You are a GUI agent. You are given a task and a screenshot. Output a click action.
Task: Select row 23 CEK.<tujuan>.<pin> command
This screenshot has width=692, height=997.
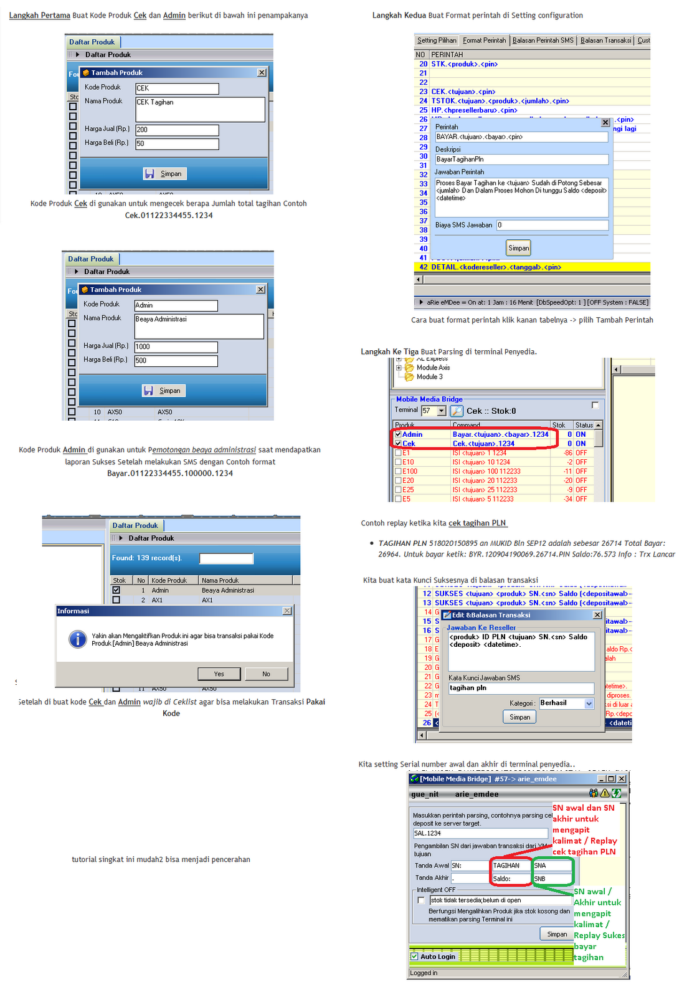(x=532, y=92)
